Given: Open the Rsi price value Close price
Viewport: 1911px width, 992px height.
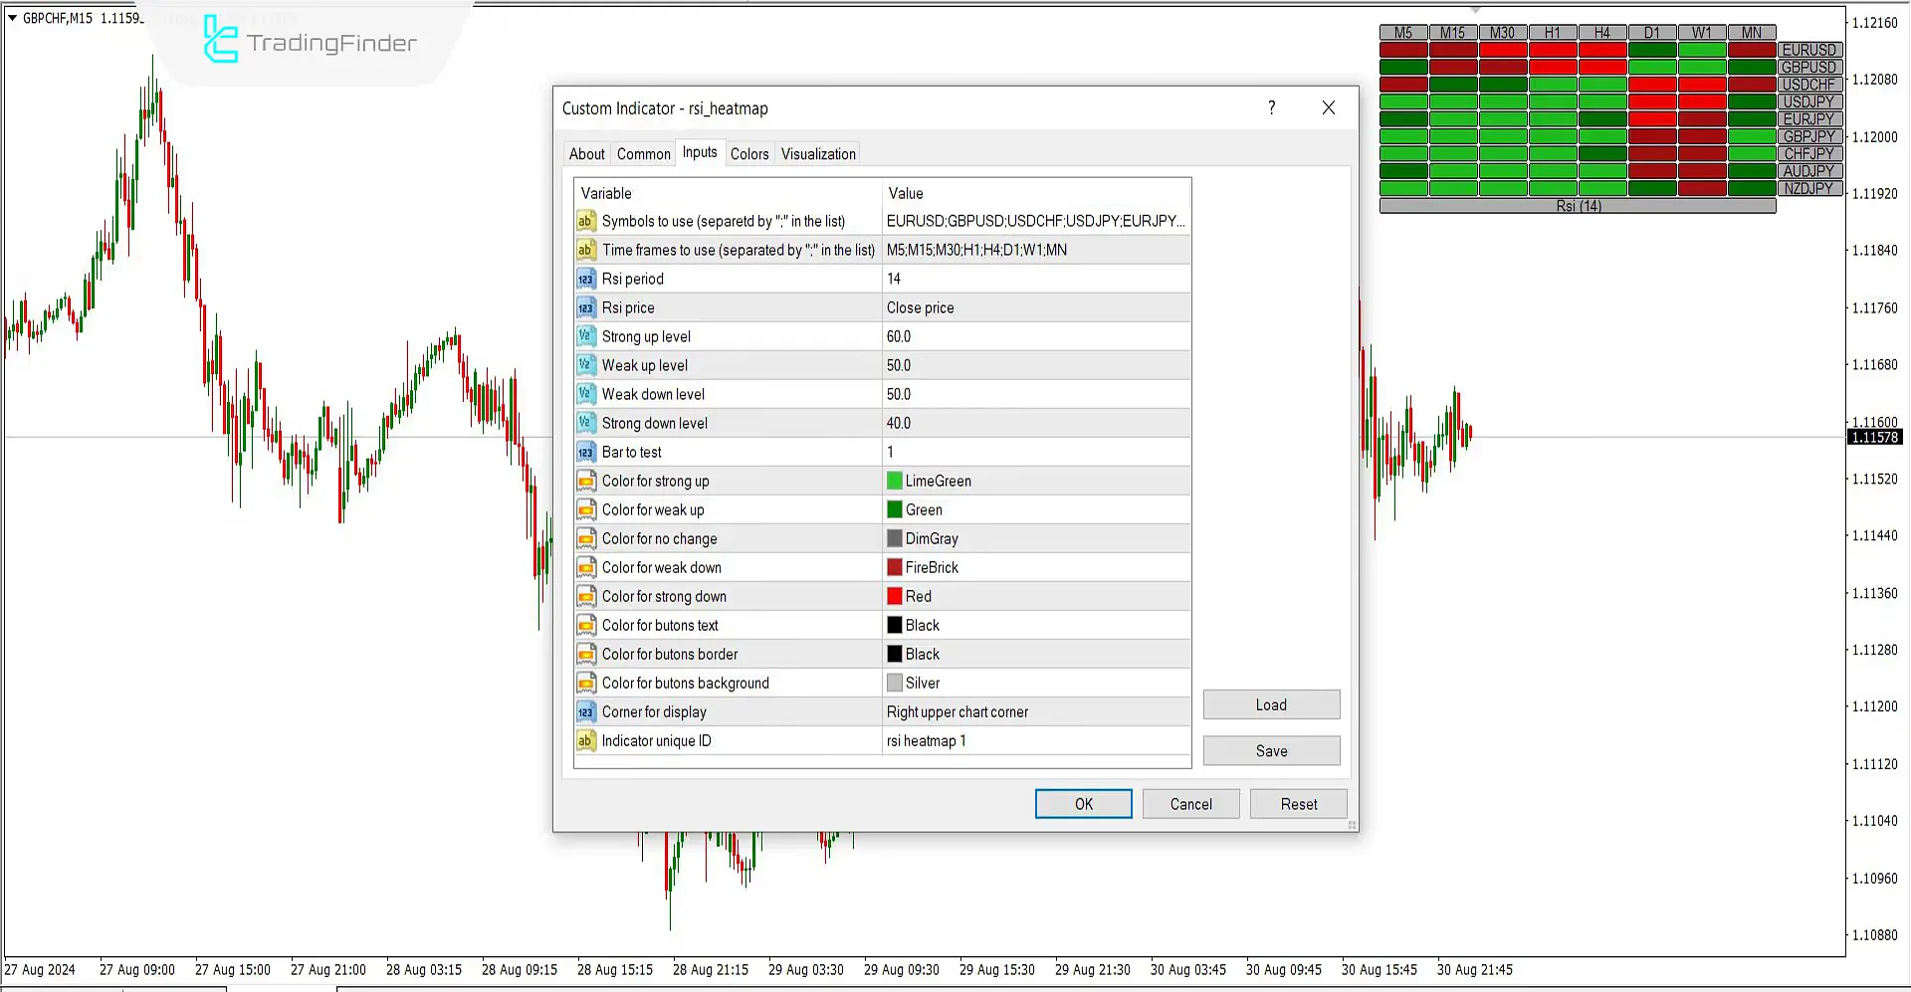Looking at the screenshot, I should pyautogui.click(x=1035, y=307).
